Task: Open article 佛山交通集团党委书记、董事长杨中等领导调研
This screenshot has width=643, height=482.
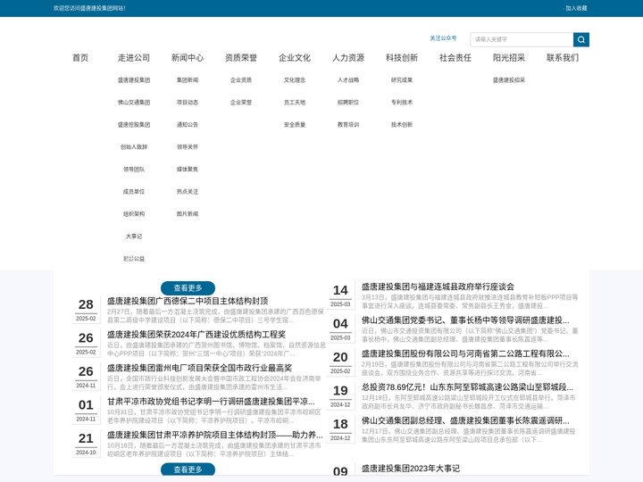Action: tap(465, 320)
